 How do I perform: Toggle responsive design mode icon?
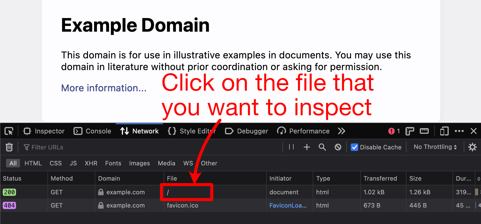[x=444, y=131]
